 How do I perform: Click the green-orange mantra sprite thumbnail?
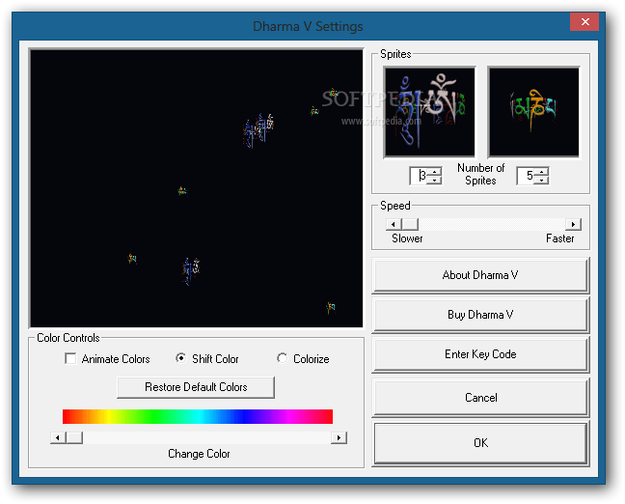(533, 112)
